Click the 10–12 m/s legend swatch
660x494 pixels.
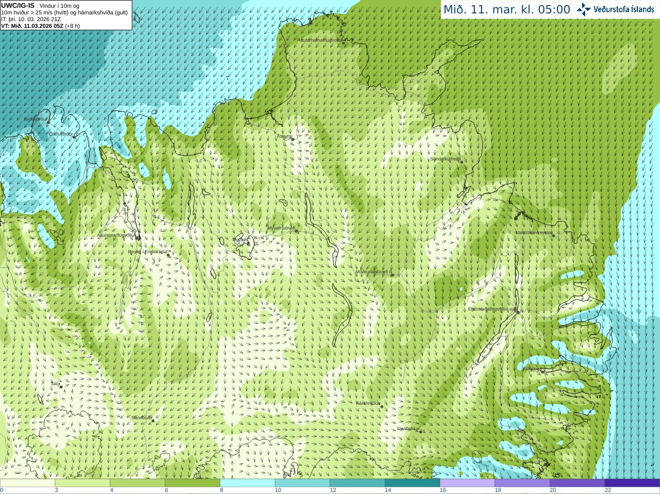coord(303,483)
